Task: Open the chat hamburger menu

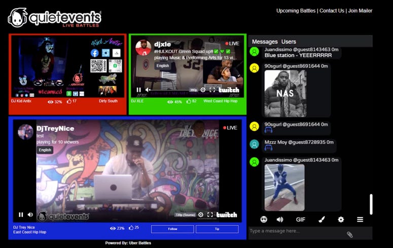Action: point(360,220)
